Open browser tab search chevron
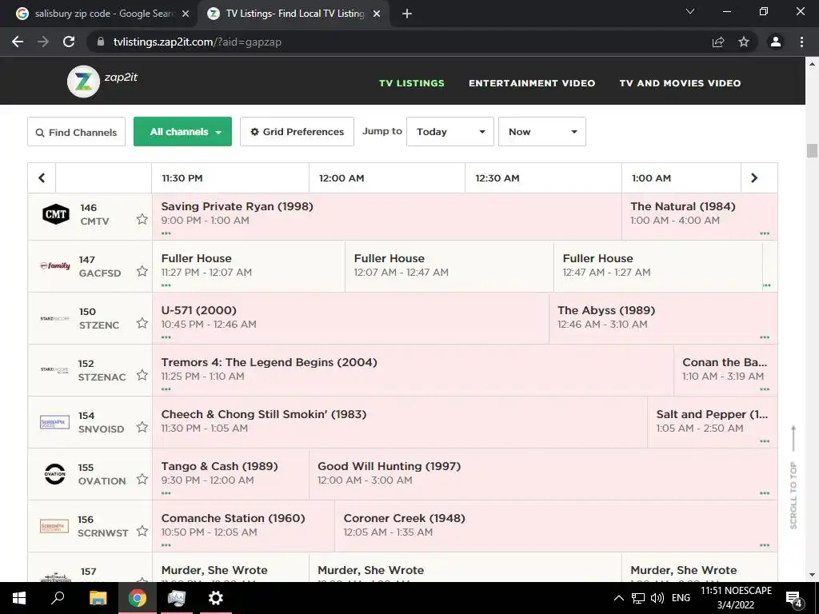The image size is (819, 614). coord(690,11)
